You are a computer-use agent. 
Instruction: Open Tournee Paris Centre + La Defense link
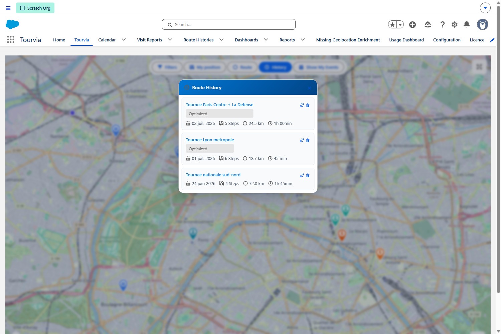[219, 105]
